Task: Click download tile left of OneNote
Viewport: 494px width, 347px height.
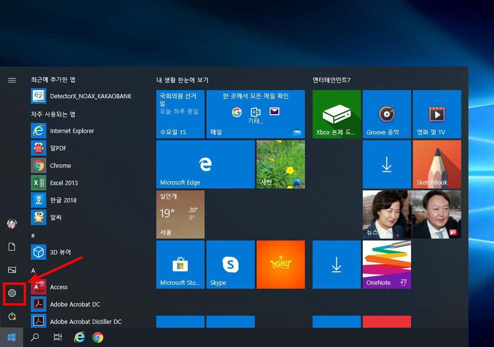Action: [x=336, y=265]
